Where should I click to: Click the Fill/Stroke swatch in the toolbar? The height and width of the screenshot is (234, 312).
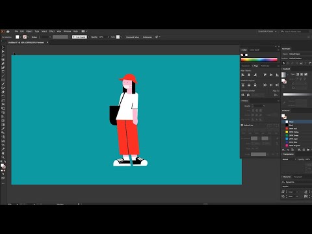click(x=3, y=166)
